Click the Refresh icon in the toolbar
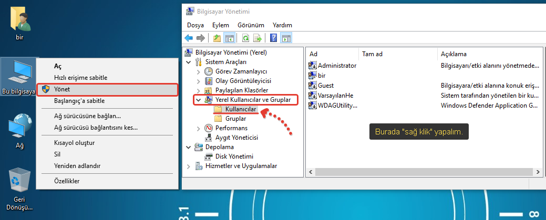Screen dimensions: 546x220 [x=245, y=38]
